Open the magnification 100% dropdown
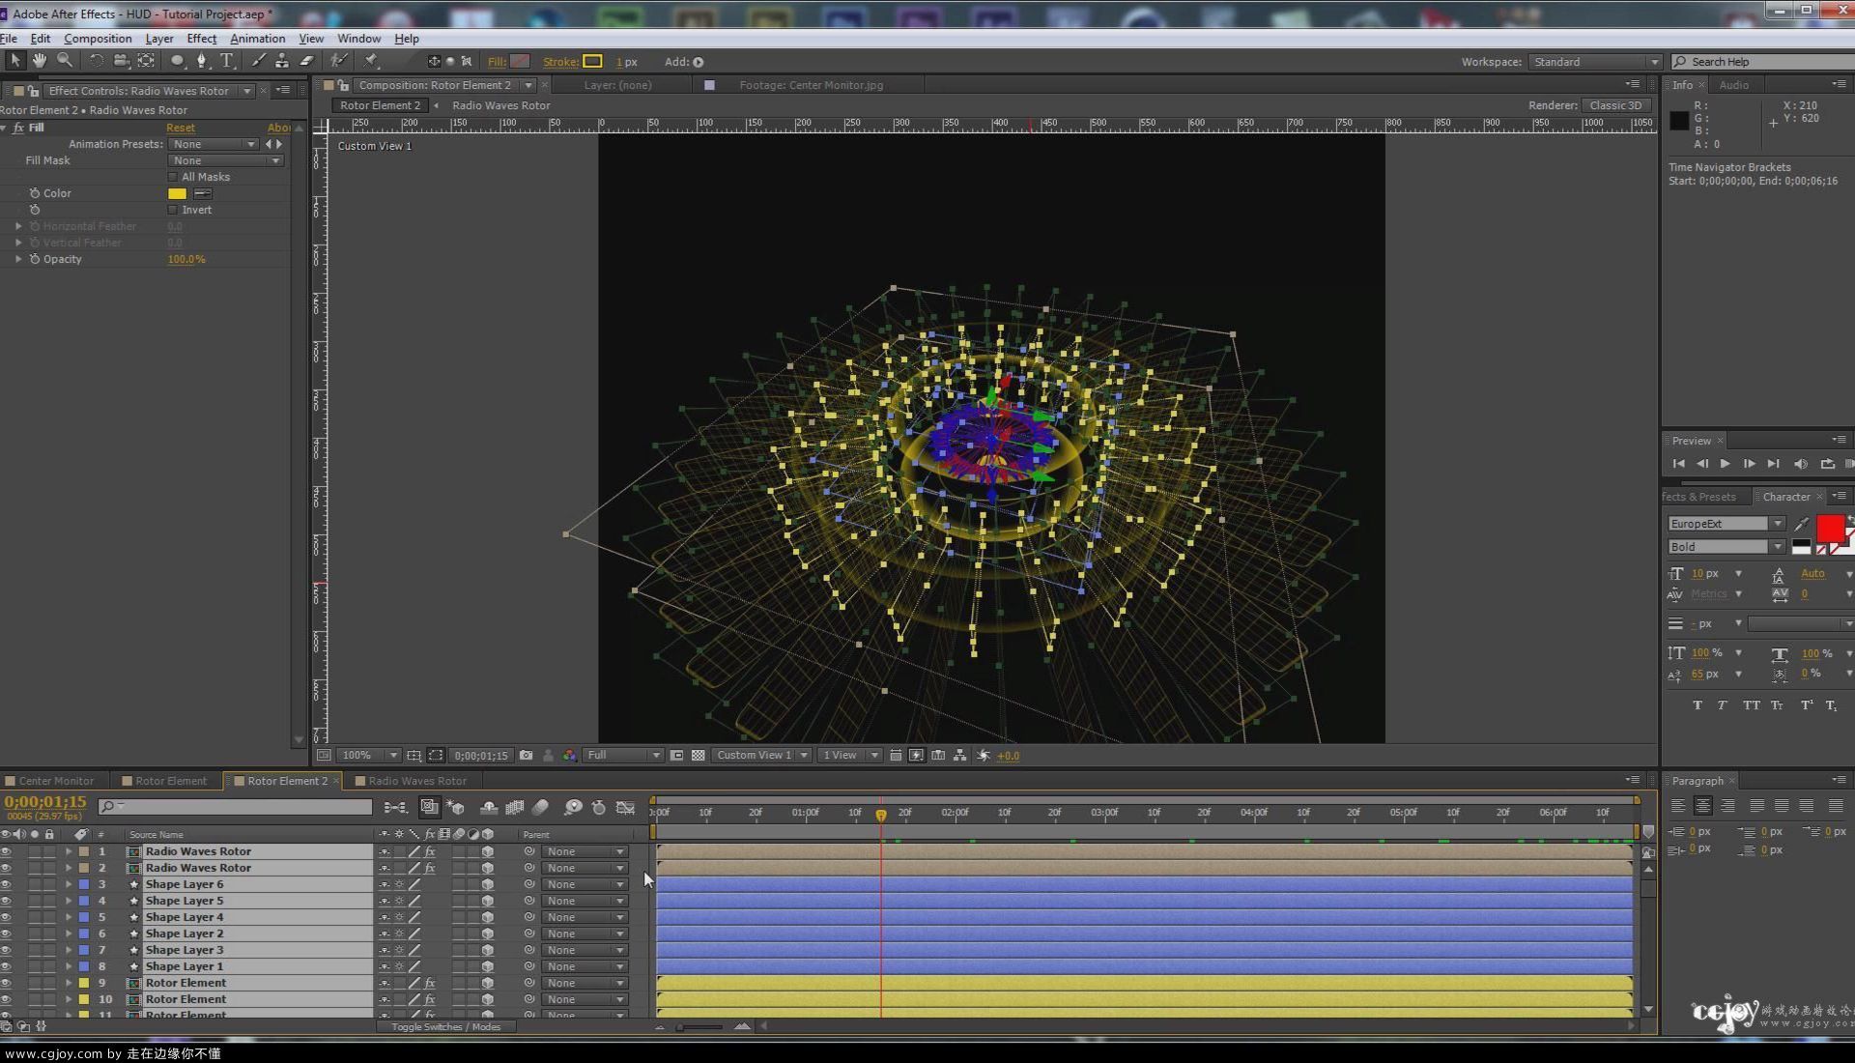Image resolution: width=1855 pixels, height=1063 pixels. 368,756
